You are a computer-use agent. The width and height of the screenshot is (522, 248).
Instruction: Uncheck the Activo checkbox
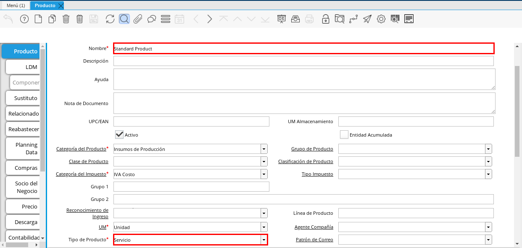click(x=119, y=135)
